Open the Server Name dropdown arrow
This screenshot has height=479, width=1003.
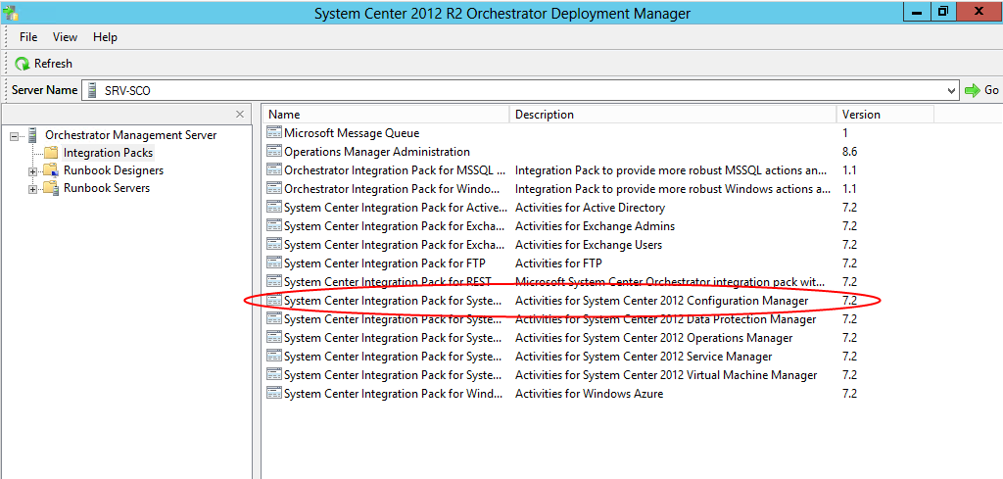[x=951, y=90]
